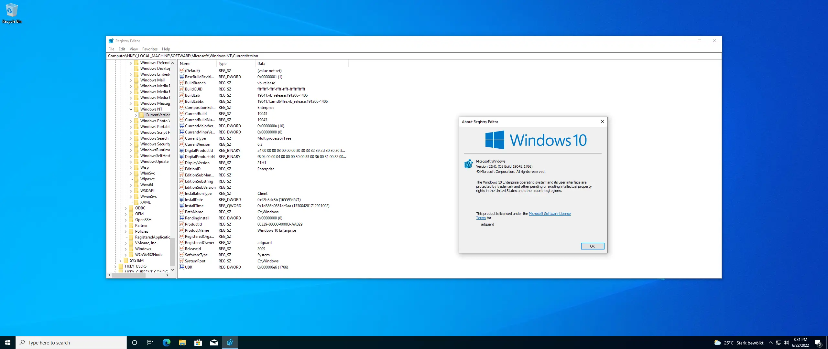Image resolution: width=828 pixels, height=349 pixels.
Task: Click the Microsoft Edge taskbar icon
Action: point(166,343)
